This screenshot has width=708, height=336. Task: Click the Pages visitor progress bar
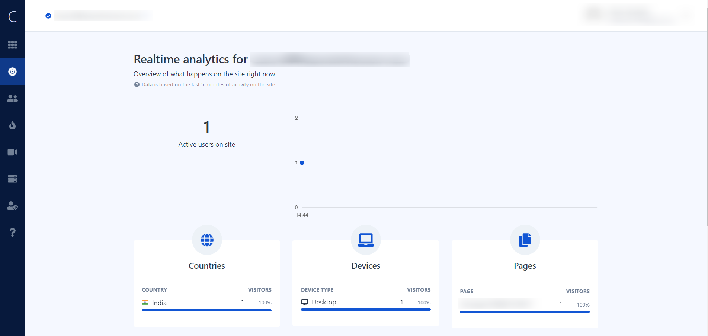525,312
